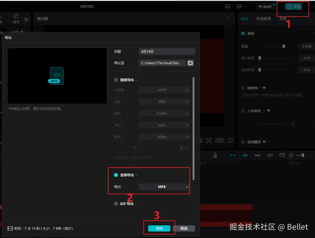Click the 0.0dB volume value box

click(307, 46)
